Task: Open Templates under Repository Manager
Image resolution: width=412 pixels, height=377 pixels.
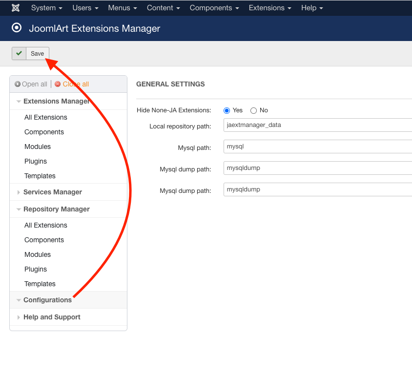Action: [x=40, y=284]
